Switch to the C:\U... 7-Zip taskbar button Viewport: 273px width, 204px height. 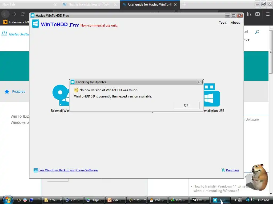click(x=199, y=200)
